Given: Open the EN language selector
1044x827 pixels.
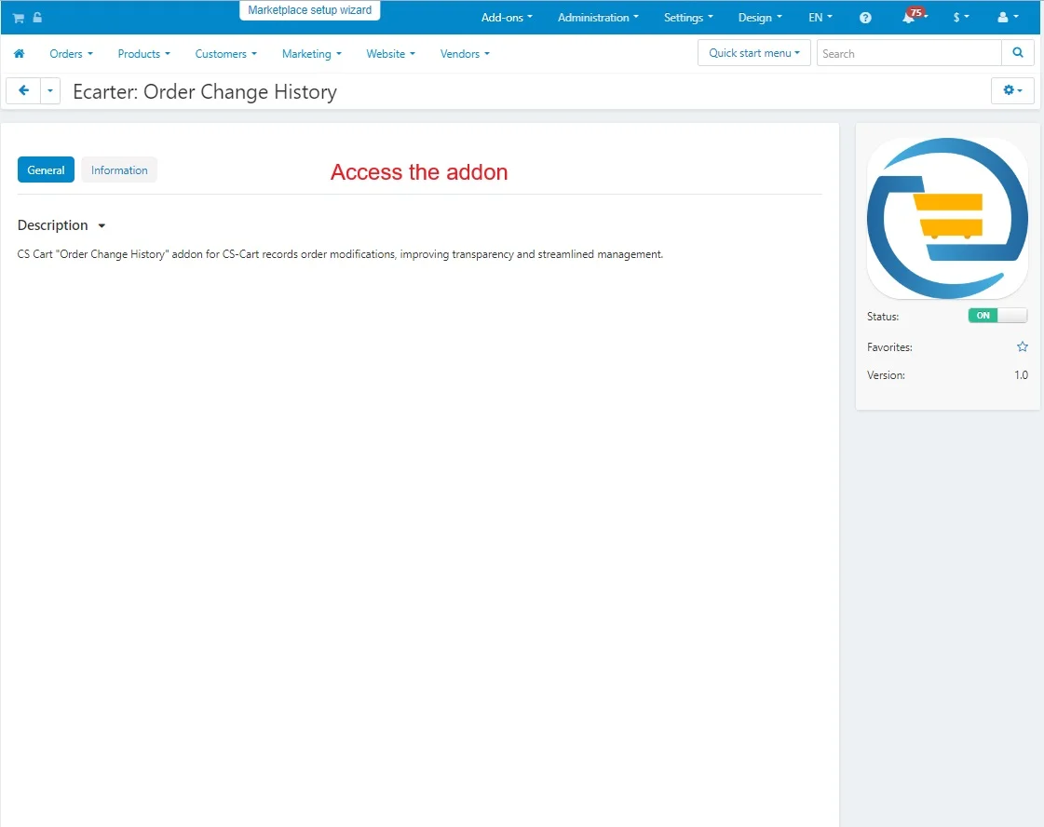Looking at the screenshot, I should (x=820, y=18).
